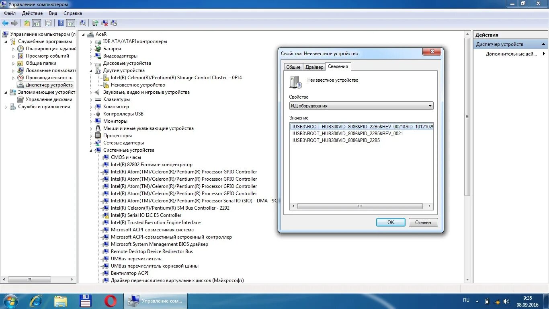Viewport: 549px width, 309px height.
Task: Click the network signal tray icon
Action: [497, 301]
